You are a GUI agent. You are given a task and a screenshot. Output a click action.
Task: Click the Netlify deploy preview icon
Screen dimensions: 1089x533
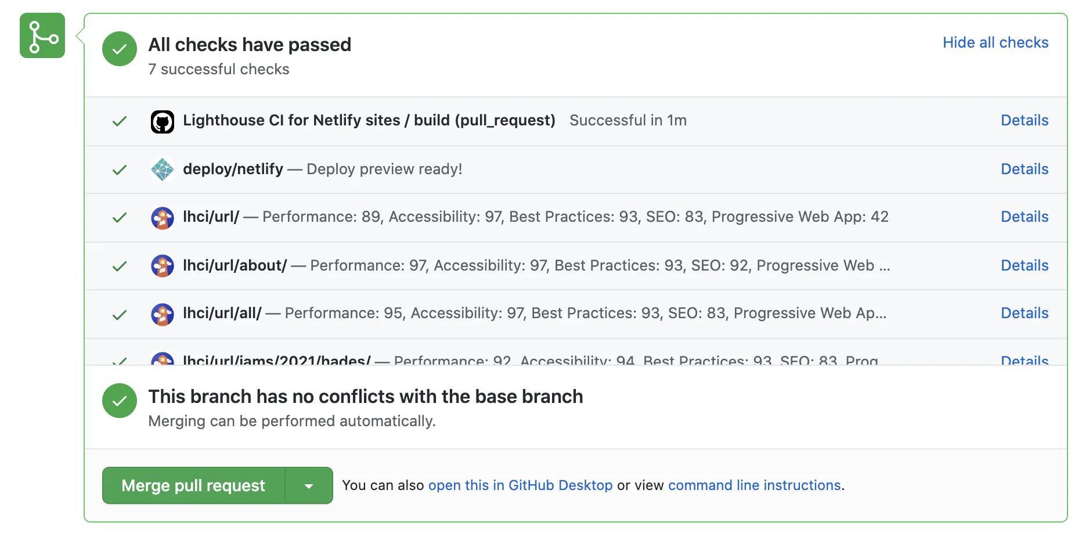[163, 170]
